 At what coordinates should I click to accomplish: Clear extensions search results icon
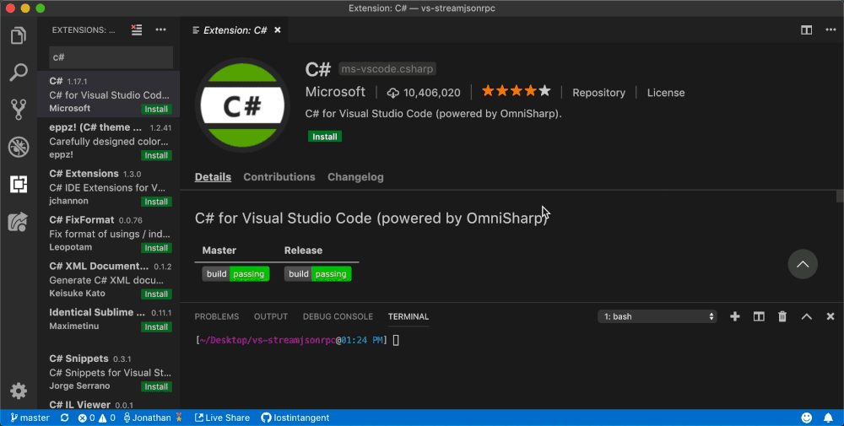(x=137, y=30)
